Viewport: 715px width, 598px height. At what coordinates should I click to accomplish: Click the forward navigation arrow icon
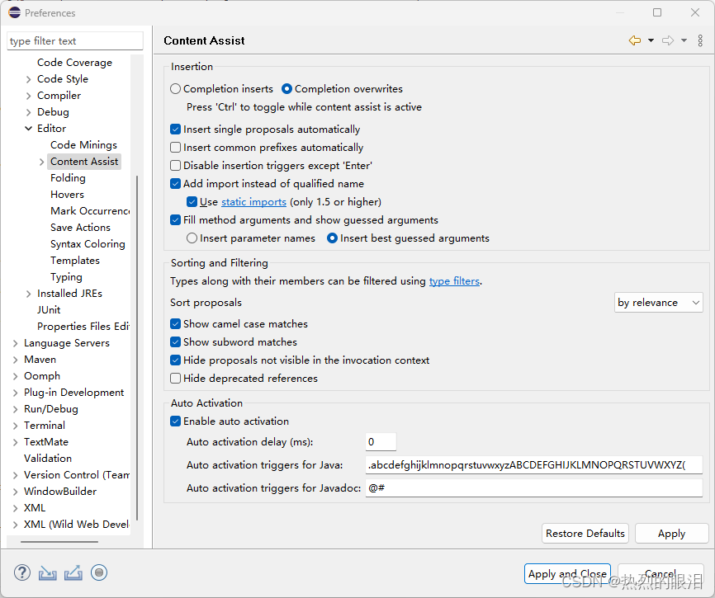668,40
